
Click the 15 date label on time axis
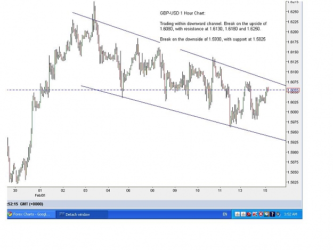click(x=265, y=190)
